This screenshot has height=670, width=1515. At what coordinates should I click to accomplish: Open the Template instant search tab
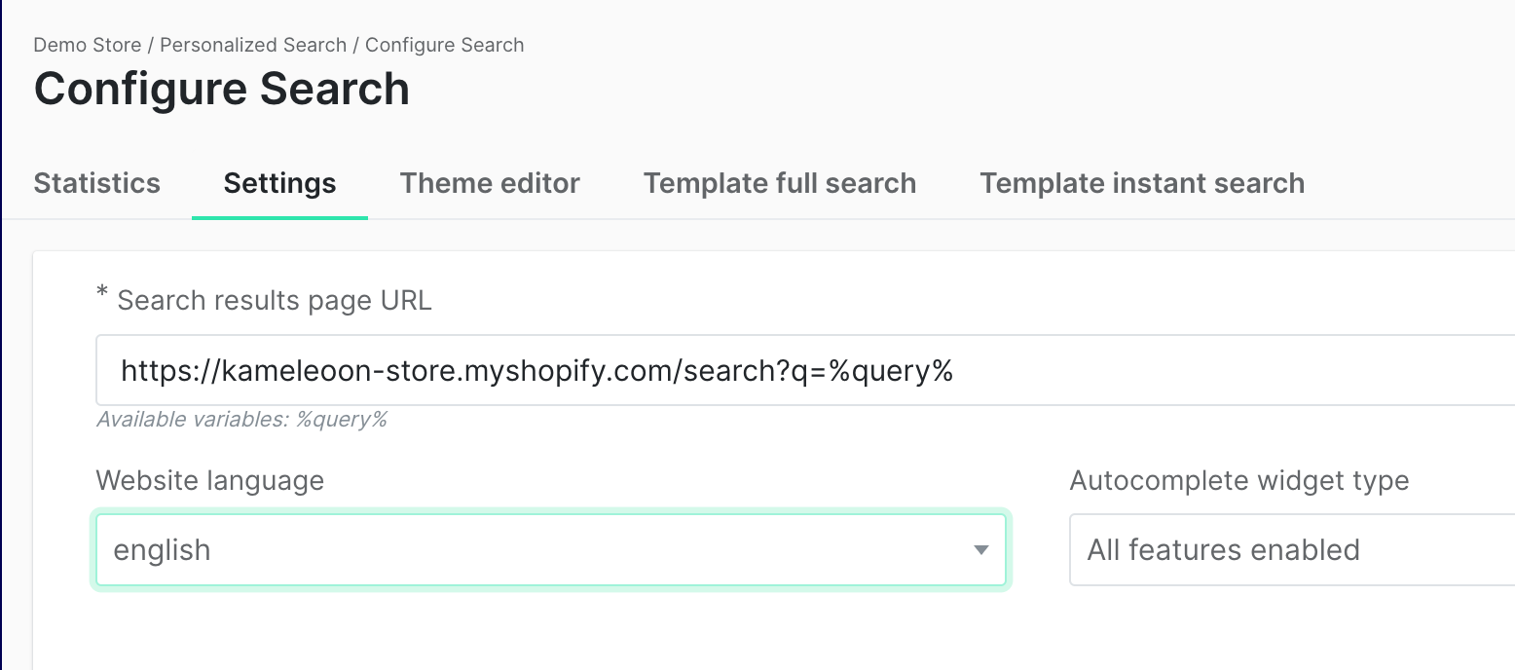pyautogui.click(x=1141, y=183)
